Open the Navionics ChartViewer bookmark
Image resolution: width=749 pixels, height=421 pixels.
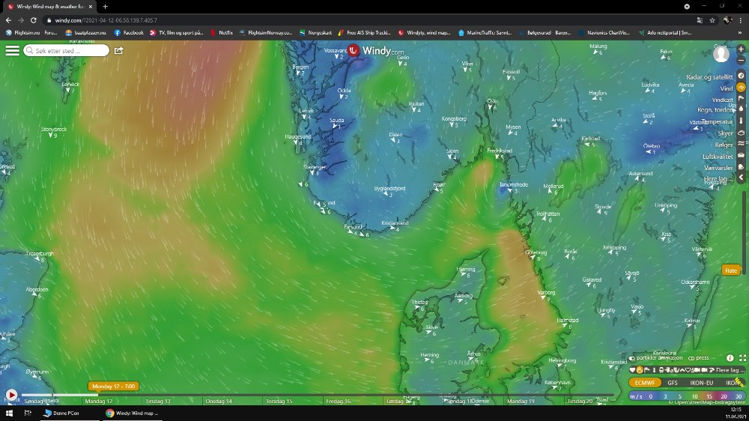point(604,33)
